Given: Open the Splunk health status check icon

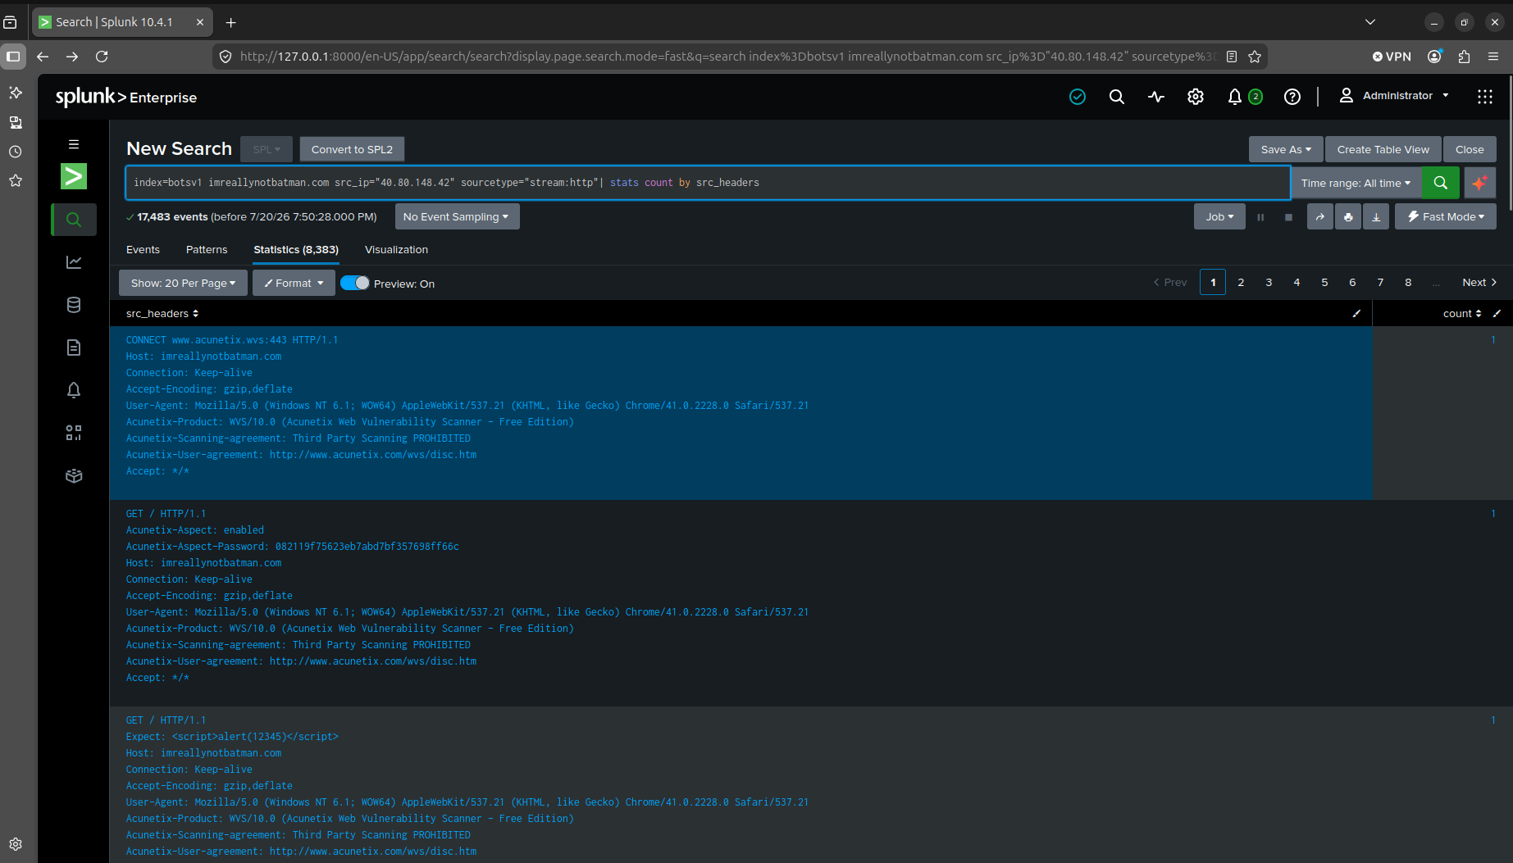Looking at the screenshot, I should click(1078, 97).
